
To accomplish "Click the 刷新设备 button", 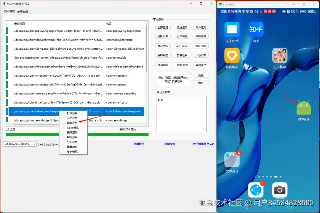I will [x=163, y=36].
